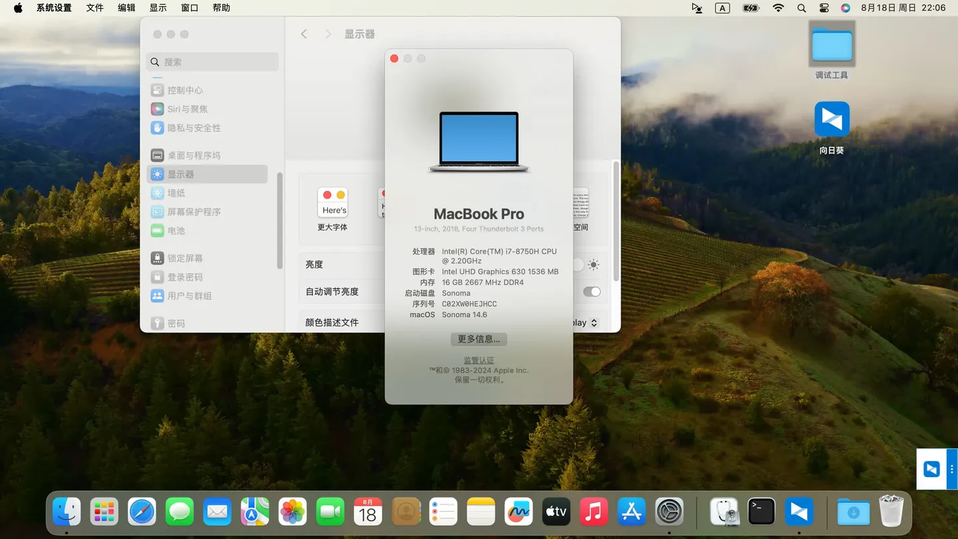
Task: Toggle the 自动调节亮度 switch
Action: (x=591, y=292)
